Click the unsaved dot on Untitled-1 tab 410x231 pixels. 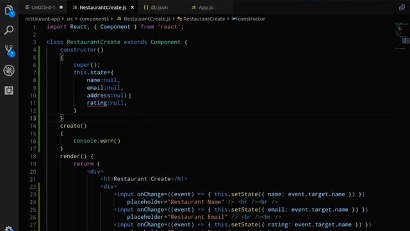tap(61, 7)
